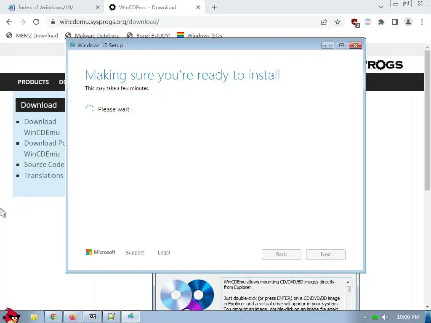The image size is (431, 323).
Task: Click the Download WinCDEmu sidebar link
Action: (42, 127)
